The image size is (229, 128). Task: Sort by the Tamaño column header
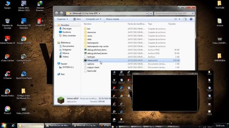(172, 24)
